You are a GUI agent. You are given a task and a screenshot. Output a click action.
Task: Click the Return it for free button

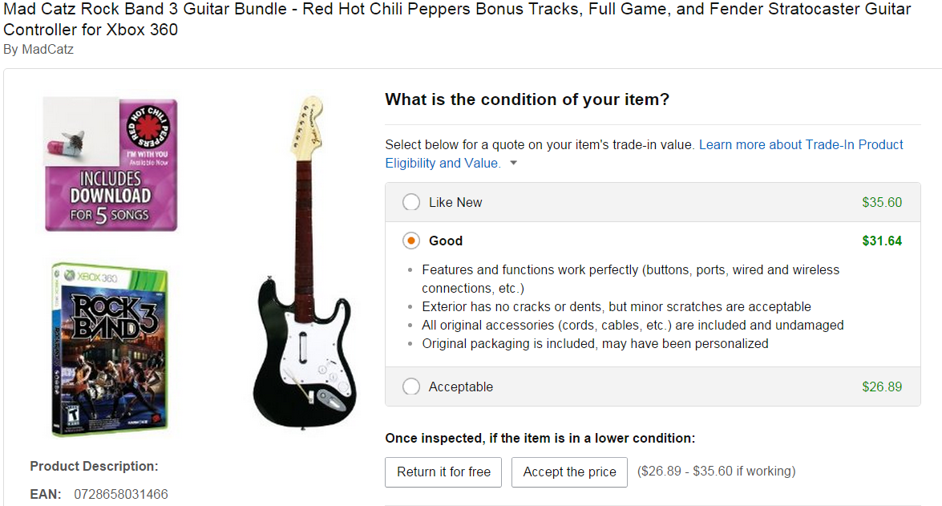point(443,472)
